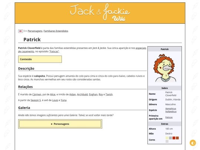Screen dimensions: 200x150
Task: Open the Jack & Jackie Wiki logo
Action: tap(100, 13)
